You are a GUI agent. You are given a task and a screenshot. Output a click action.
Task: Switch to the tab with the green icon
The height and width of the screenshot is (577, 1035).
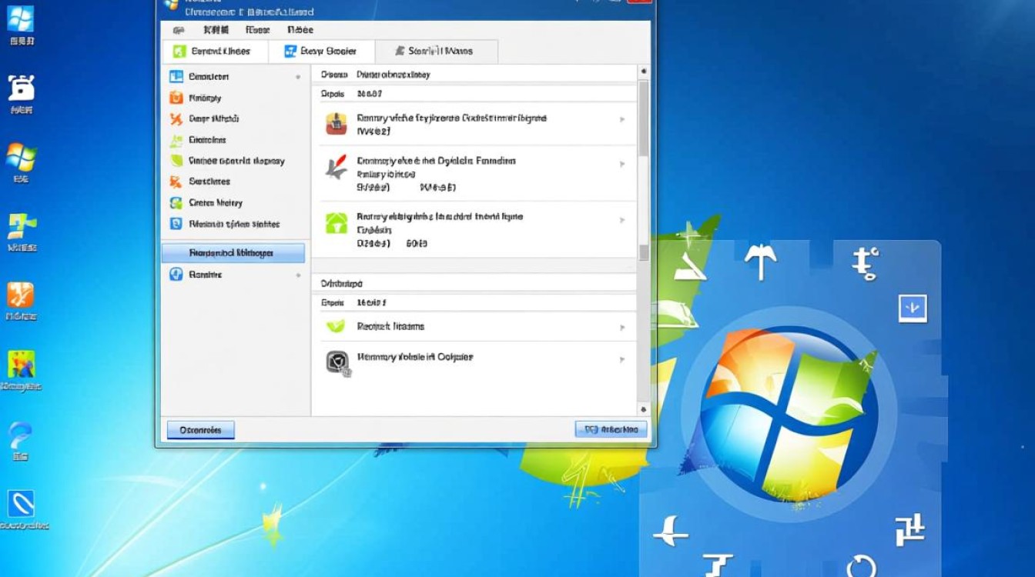(214, 52)
